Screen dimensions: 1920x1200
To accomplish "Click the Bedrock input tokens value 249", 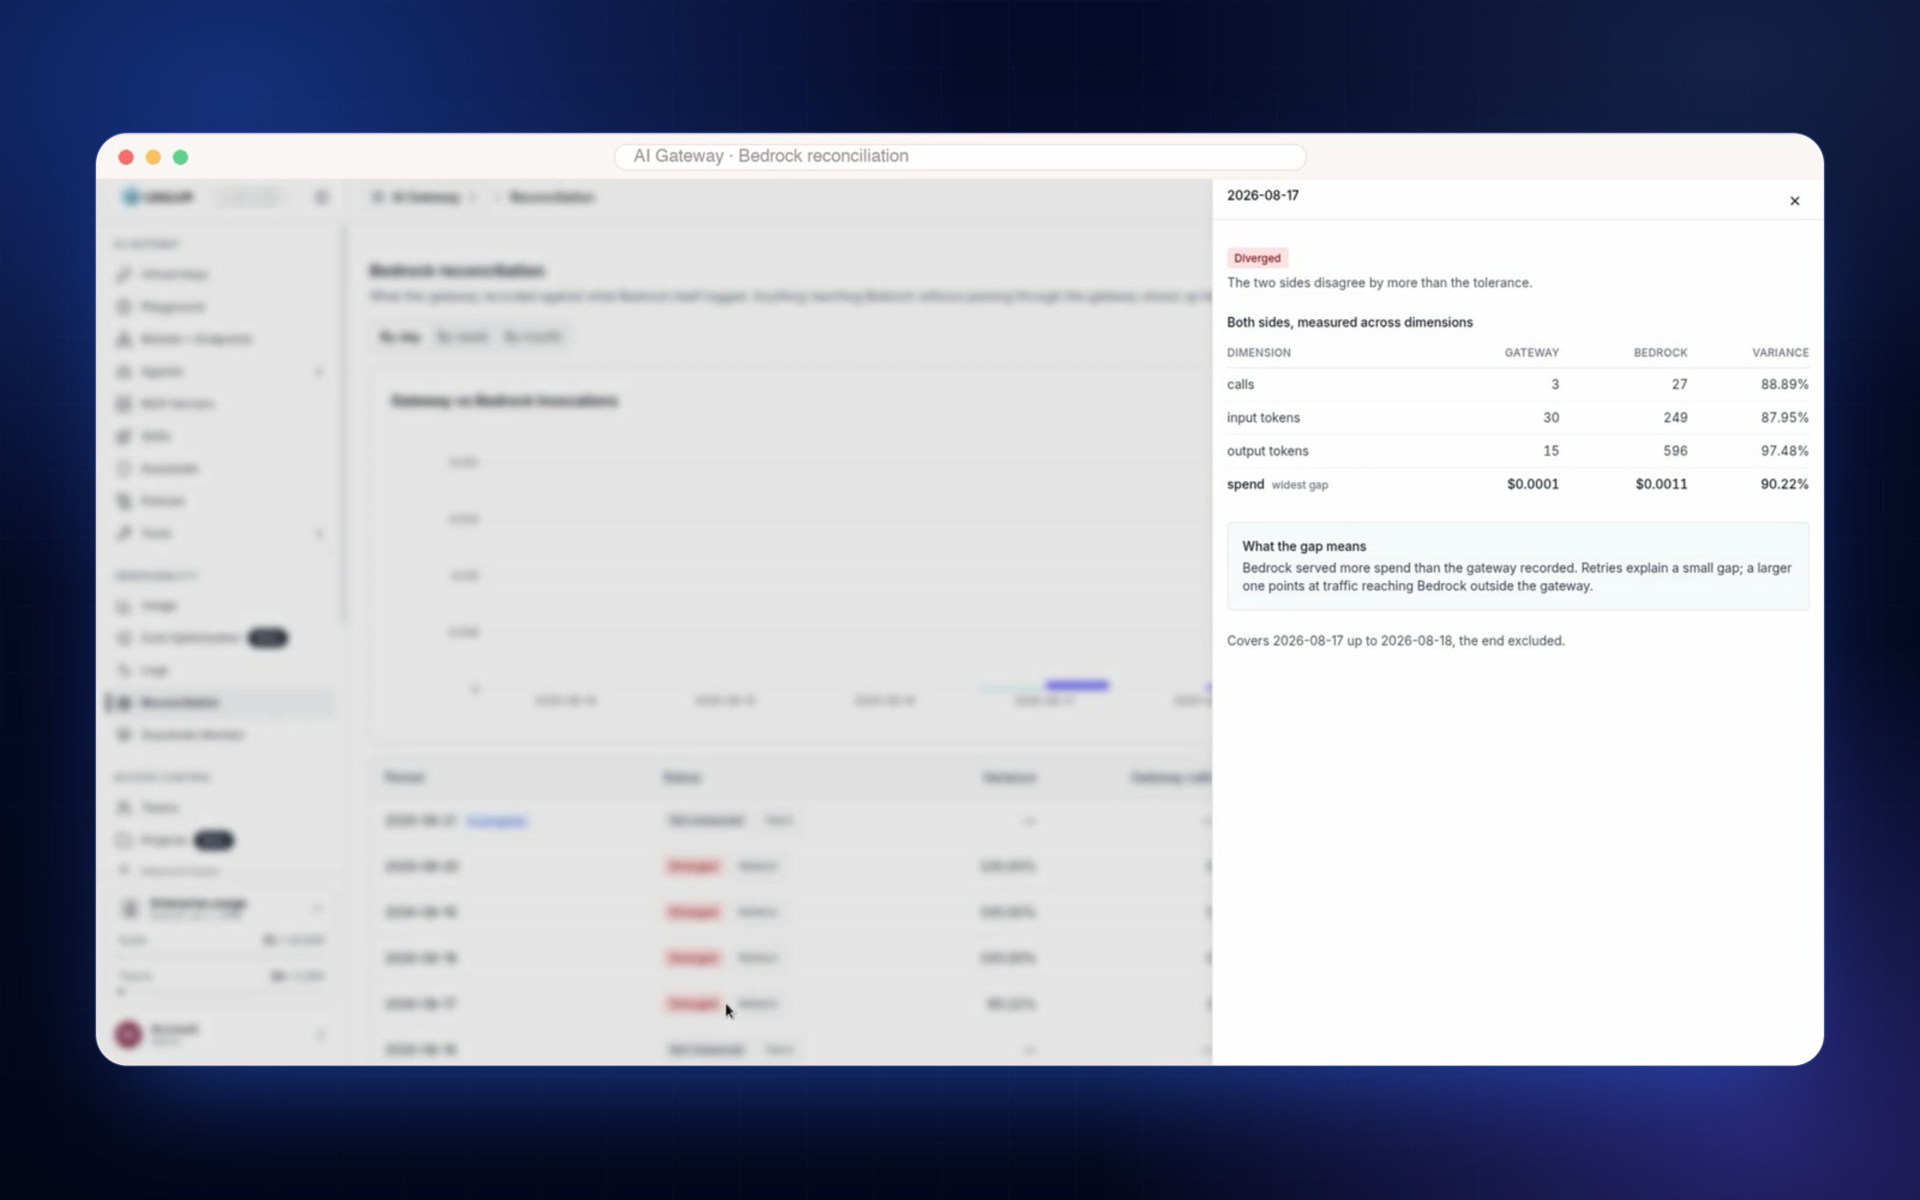I will 1675,418.
